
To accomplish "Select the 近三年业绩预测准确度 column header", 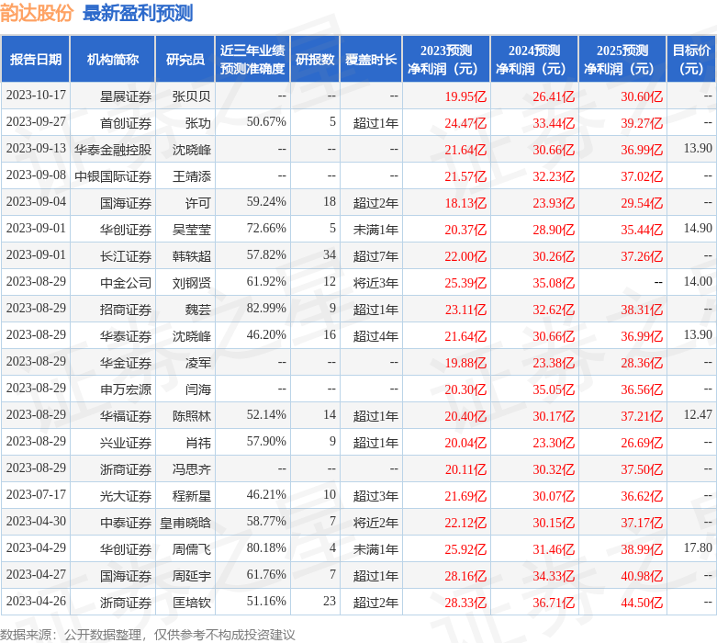I will (x=252, y=59).
